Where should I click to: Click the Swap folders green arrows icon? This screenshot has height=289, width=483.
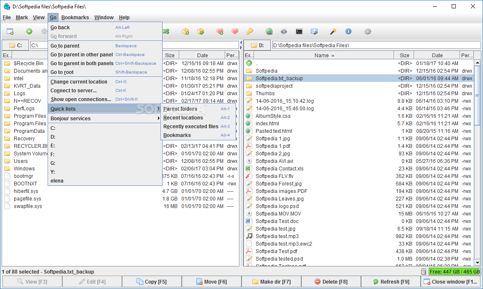coord(166,31)
